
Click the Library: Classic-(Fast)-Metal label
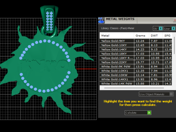click(118, 28)
